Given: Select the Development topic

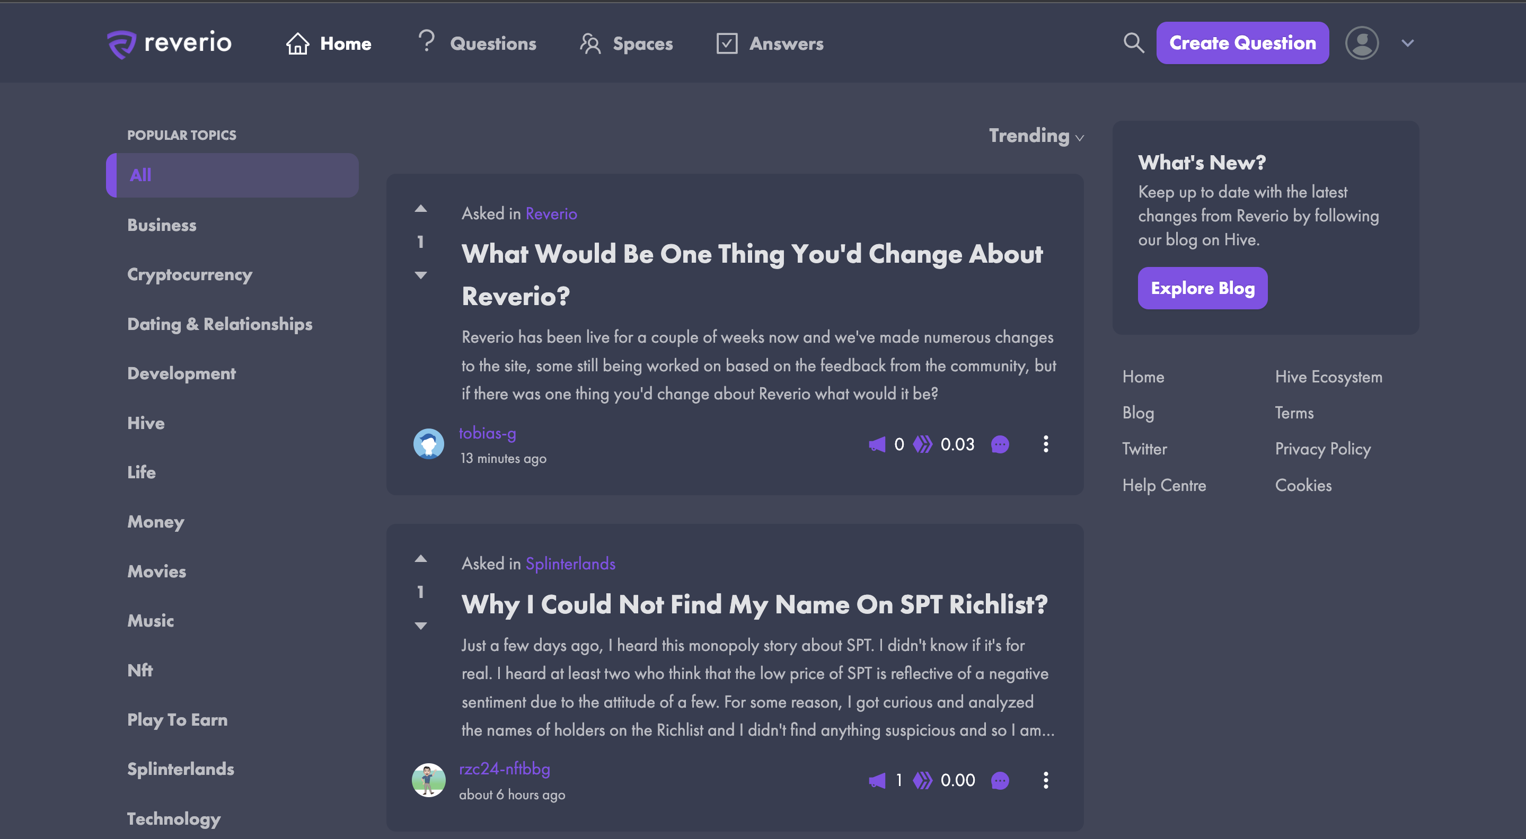Looking at the screenshot, I should [181, 373].
